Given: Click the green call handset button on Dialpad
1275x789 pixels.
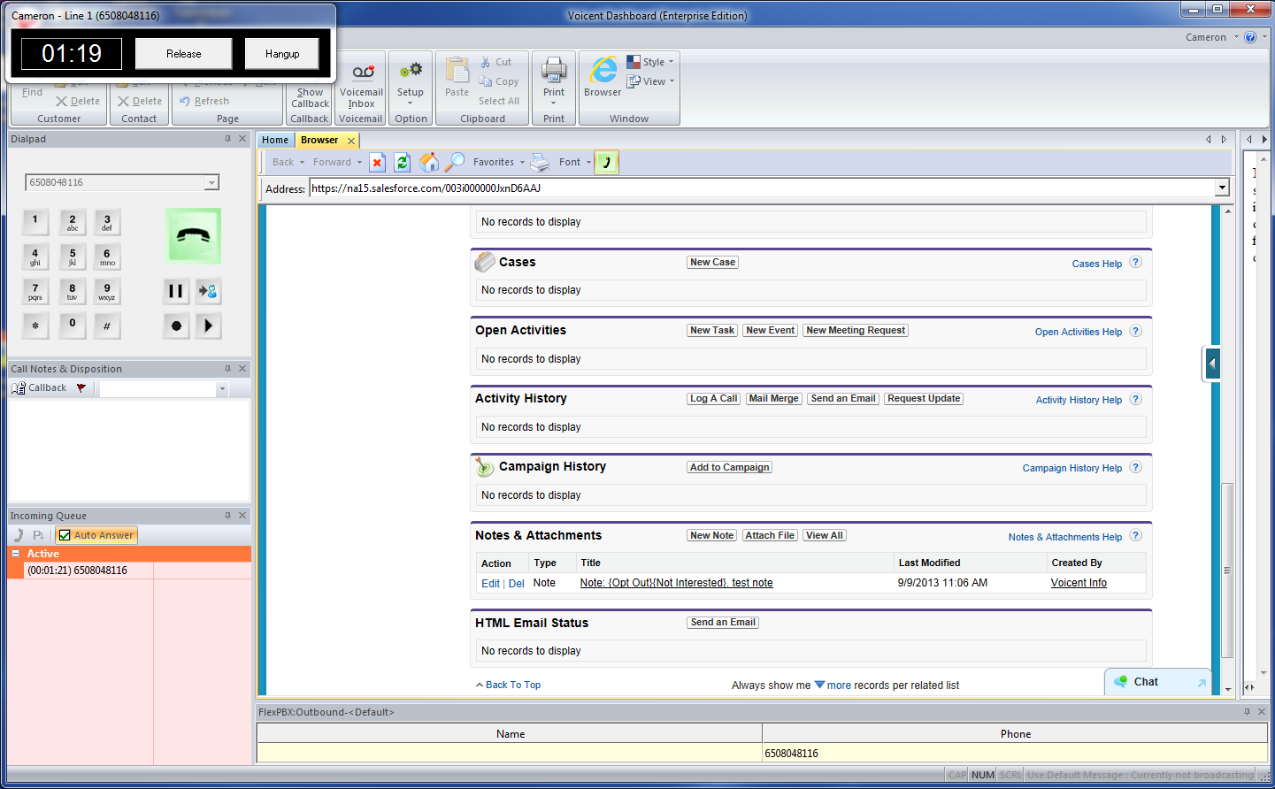Looking at the screenshot, I should (x=193, y=236).
